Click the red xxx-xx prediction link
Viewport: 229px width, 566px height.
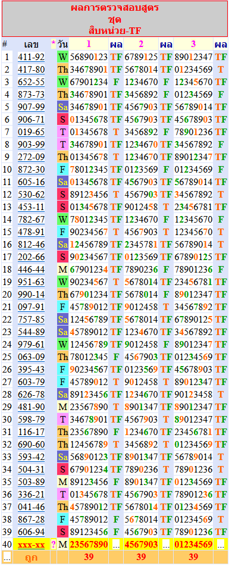(32, 544)
